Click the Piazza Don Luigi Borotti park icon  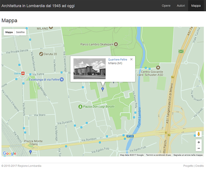(80, 107)
